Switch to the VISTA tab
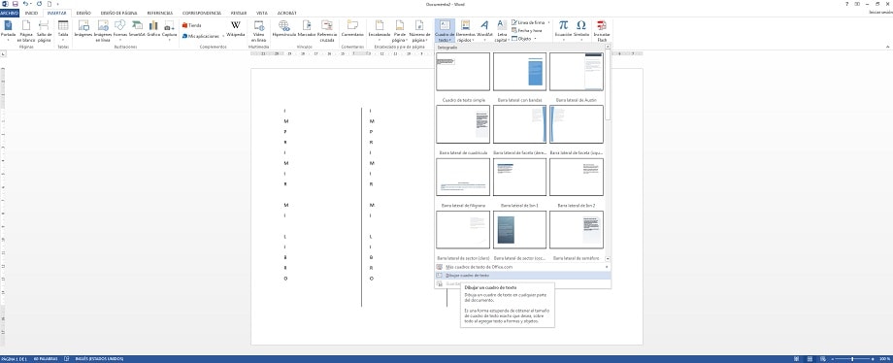 point(262,13)
